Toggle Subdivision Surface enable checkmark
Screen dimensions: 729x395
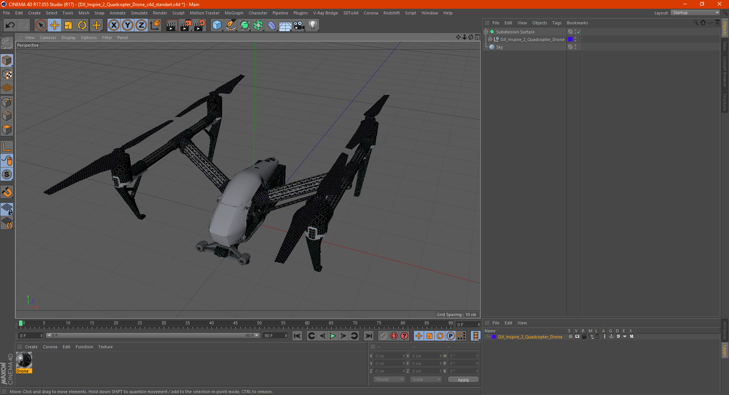click(x=579, y=32)
